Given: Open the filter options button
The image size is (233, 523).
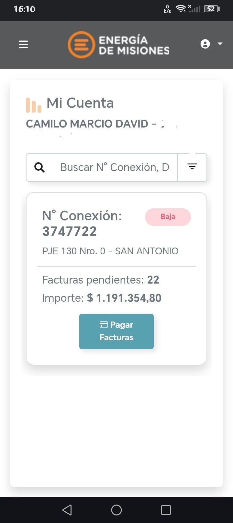Looking at the screenshot, I should (192, 167).
